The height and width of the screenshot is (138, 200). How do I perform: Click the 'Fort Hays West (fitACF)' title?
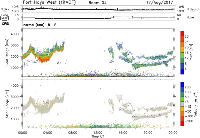point(49,2)
